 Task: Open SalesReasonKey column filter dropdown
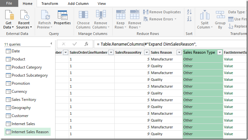pos(147,52)
